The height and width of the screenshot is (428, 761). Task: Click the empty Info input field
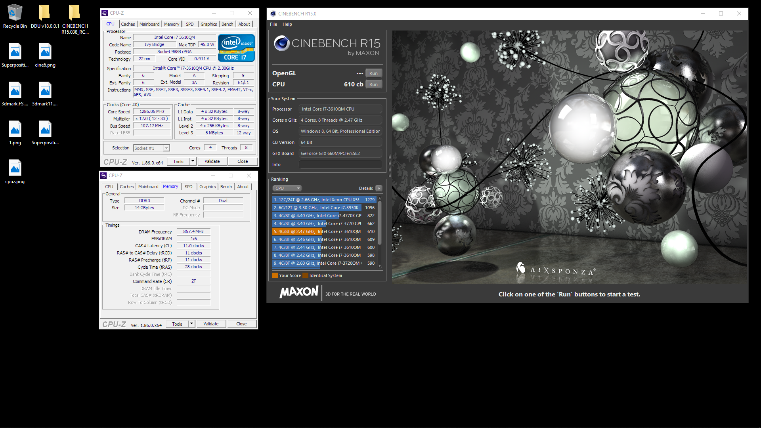point(340,164)
